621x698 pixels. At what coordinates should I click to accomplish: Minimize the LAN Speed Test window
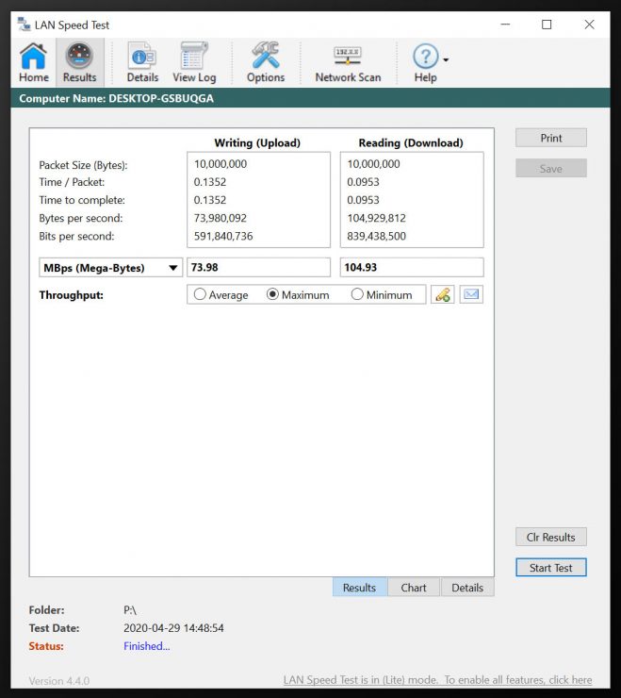tap(505, 25)
